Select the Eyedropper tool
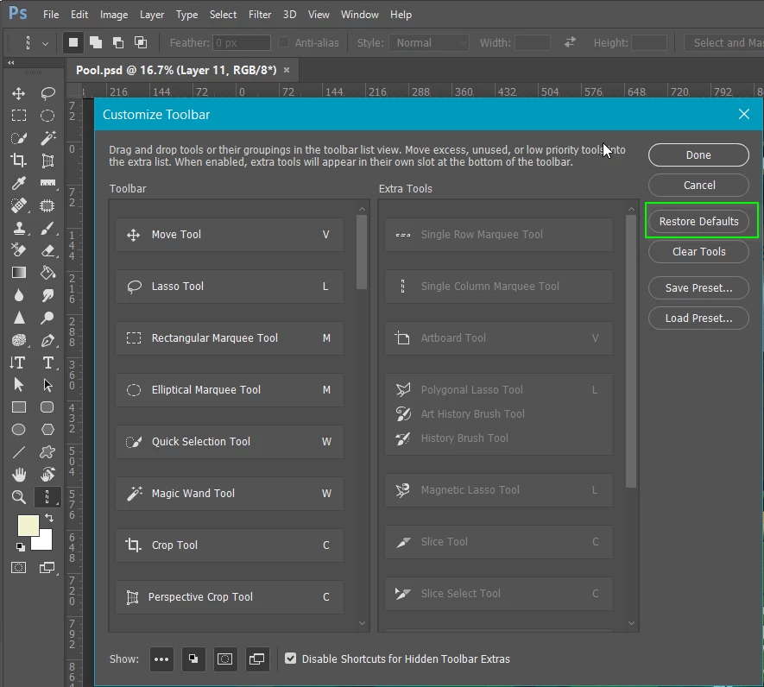 18,183
